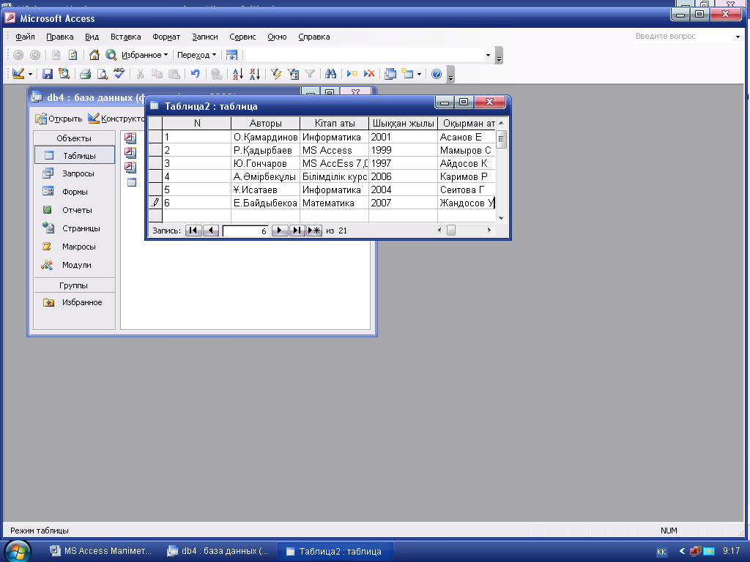The height and width of the screenshot is (562, 750).
Task: Click the Print icon in the toolbar
Action: pyautogui.click(x=85, y=74)
